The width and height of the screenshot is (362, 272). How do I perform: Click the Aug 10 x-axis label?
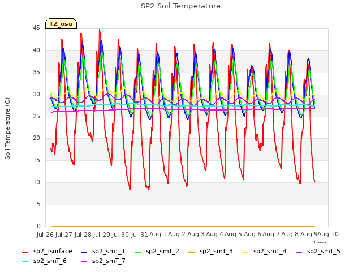point(328,234)
